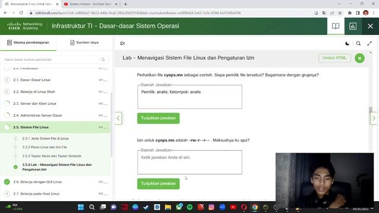Bookmark this page with star icon
Image resolution: width=379 pixels, height=213 pixels.
click(340, 13)
